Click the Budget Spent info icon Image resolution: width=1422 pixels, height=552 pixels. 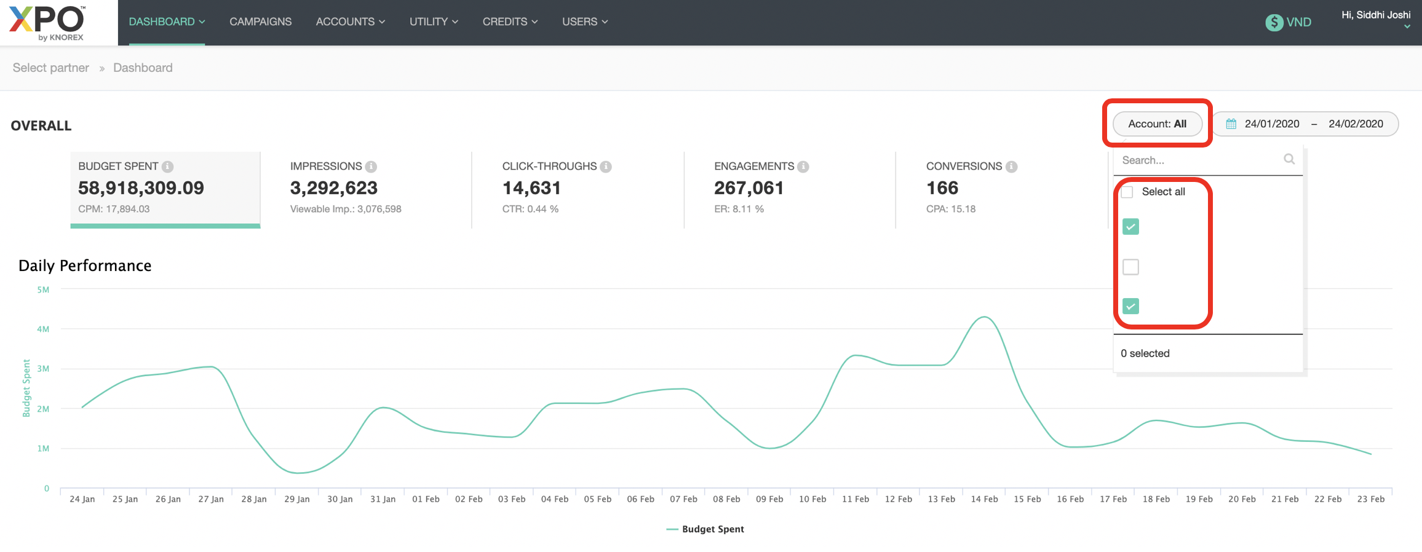[x=167, y=167]
